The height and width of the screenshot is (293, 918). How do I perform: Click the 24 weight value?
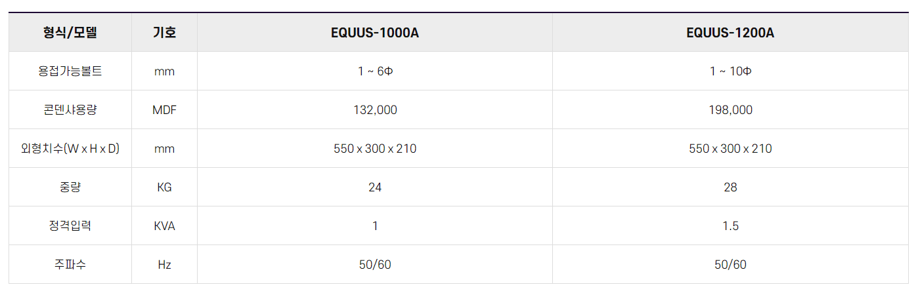[375, 187]
